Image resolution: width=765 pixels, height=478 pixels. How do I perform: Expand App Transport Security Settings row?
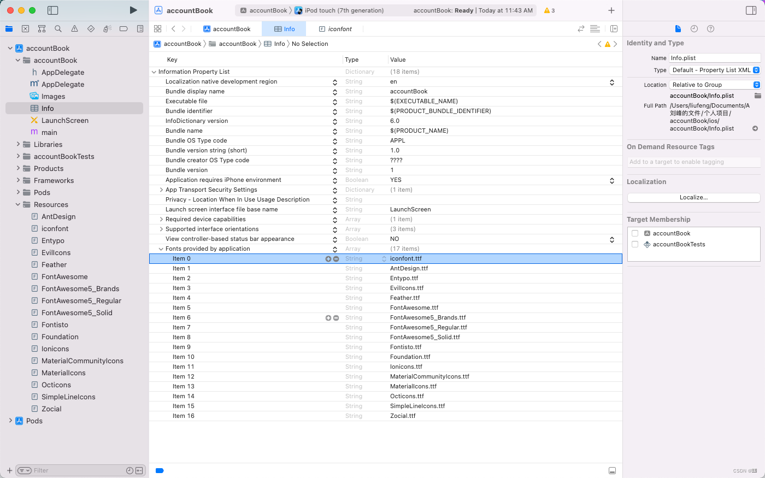(x=161, y=190)
